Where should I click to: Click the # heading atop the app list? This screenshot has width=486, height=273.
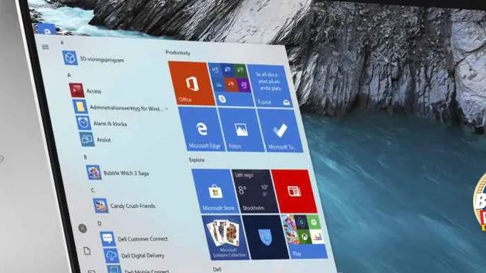tap(62, 43)
